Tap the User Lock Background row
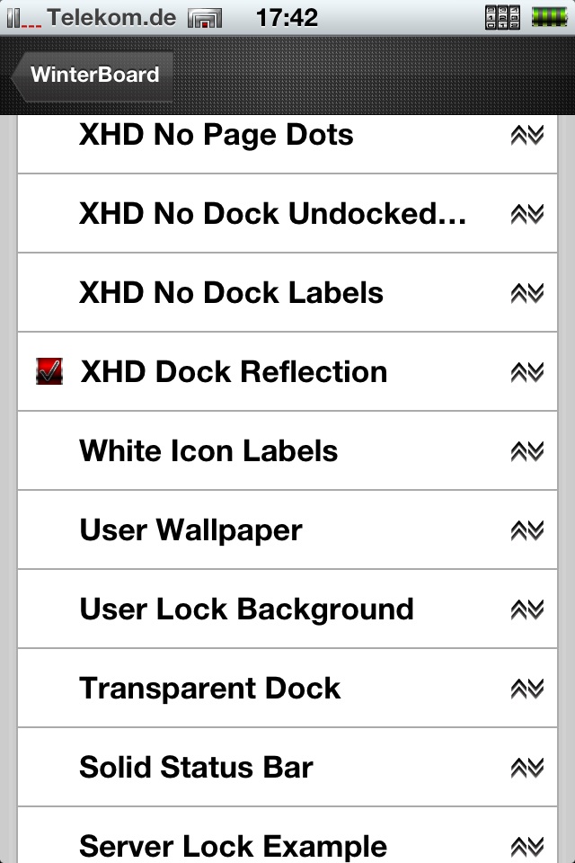The height and width of the screenshot is (863, 575). pyautogui.click(x=246, y=609)
